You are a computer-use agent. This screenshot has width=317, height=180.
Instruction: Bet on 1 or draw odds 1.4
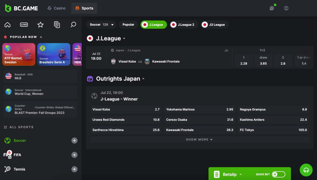coord(304,61)
